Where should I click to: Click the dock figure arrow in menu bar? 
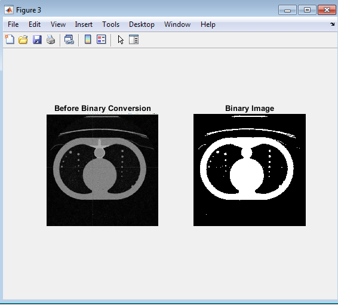tap(332, 24)
